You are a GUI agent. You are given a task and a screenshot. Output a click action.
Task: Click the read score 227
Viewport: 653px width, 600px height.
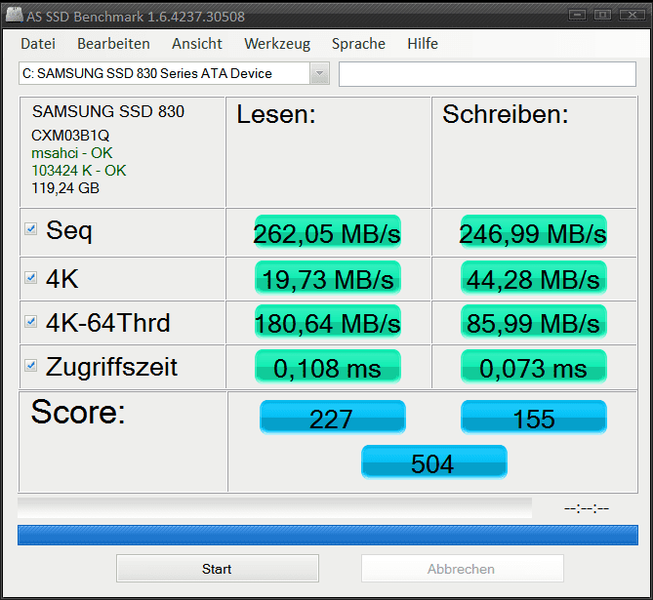(332, 418)
